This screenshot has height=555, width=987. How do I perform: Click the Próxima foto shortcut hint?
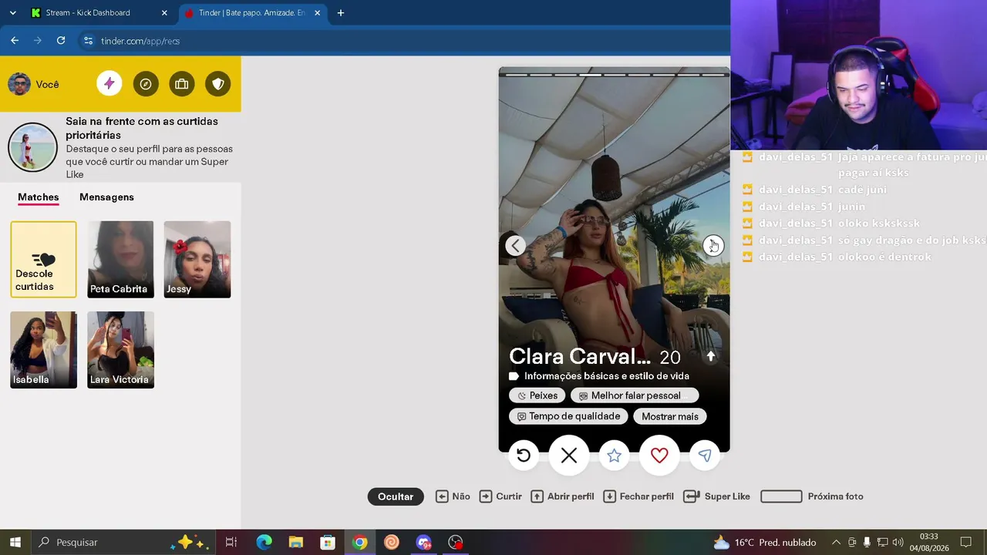click(x=812, y=496)
